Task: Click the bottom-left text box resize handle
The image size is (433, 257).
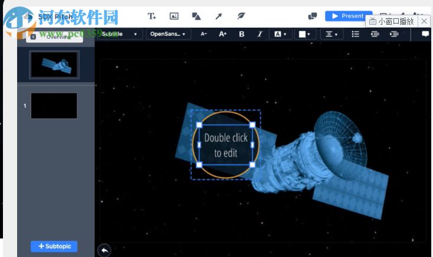Action: (x=199, y=165)
